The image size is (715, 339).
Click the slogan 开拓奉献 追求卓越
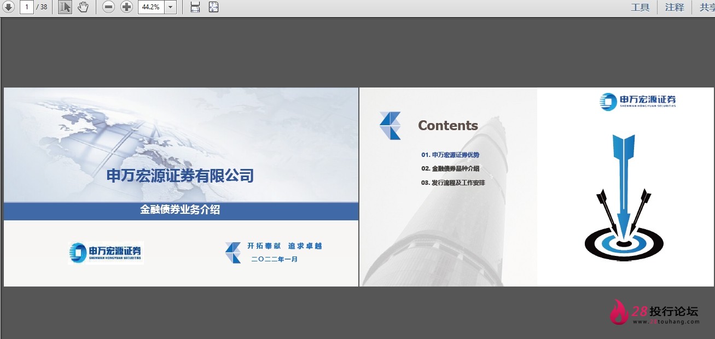[x=284, y=246]
